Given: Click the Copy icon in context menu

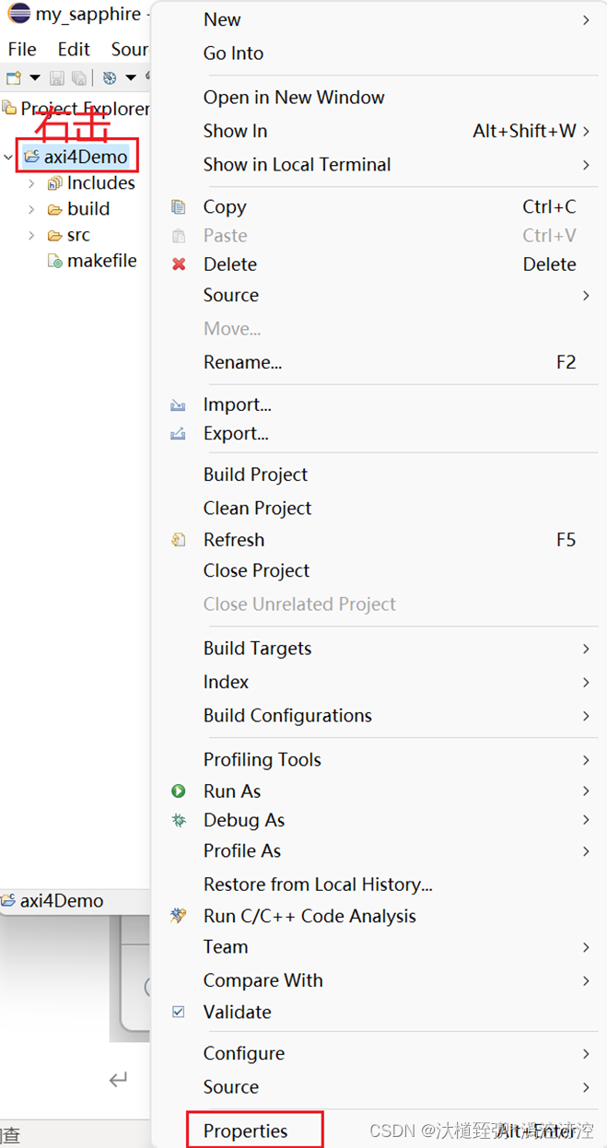Looking at the screenshot, I should point(179,207).
